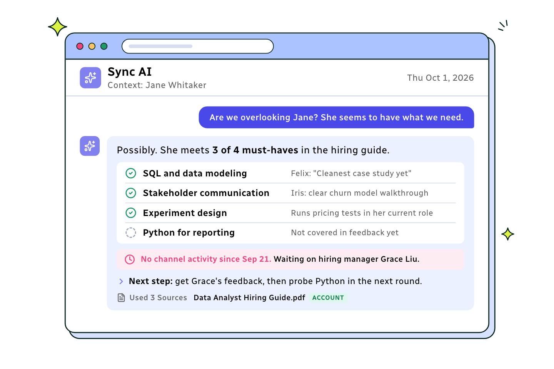Click the red window close dot
Viewport: 554px width, 369px height.
click(x=80, y=46)
